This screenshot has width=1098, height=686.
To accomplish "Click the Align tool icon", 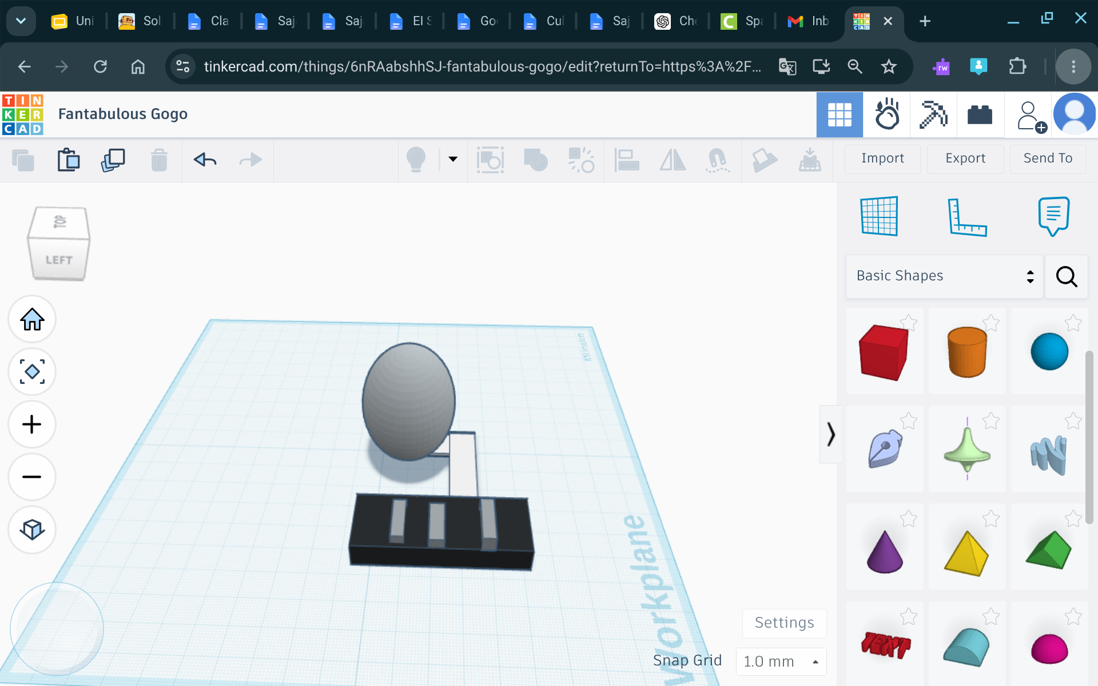I will tap(627, 160).
